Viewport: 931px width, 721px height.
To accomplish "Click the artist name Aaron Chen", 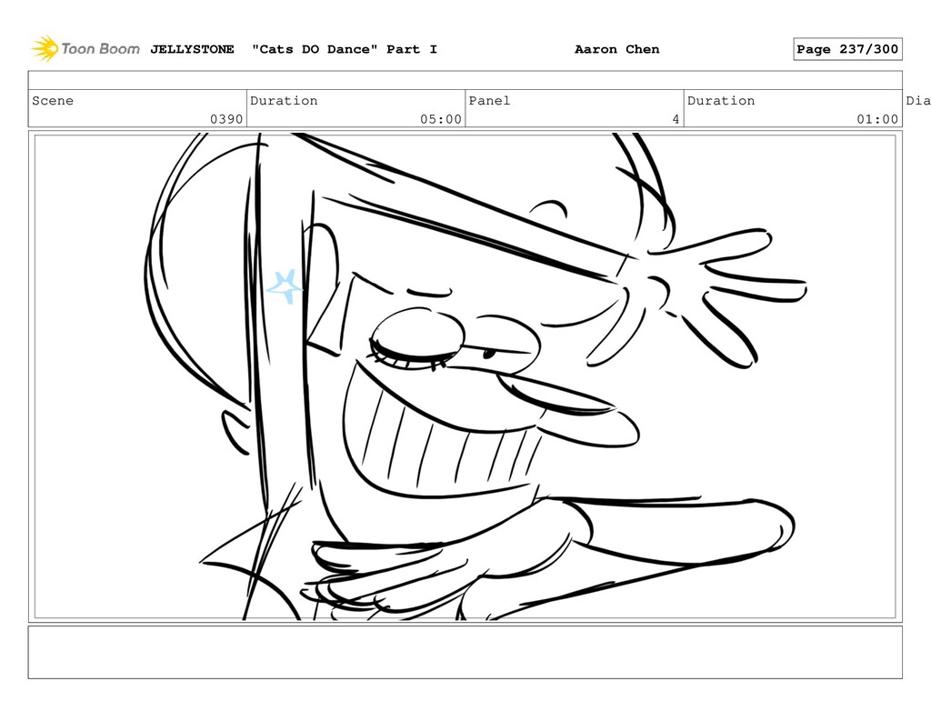I will [617, 49].
